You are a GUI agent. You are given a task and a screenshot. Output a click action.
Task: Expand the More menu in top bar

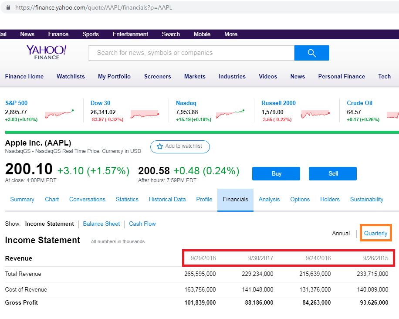[x=231, y=34]
